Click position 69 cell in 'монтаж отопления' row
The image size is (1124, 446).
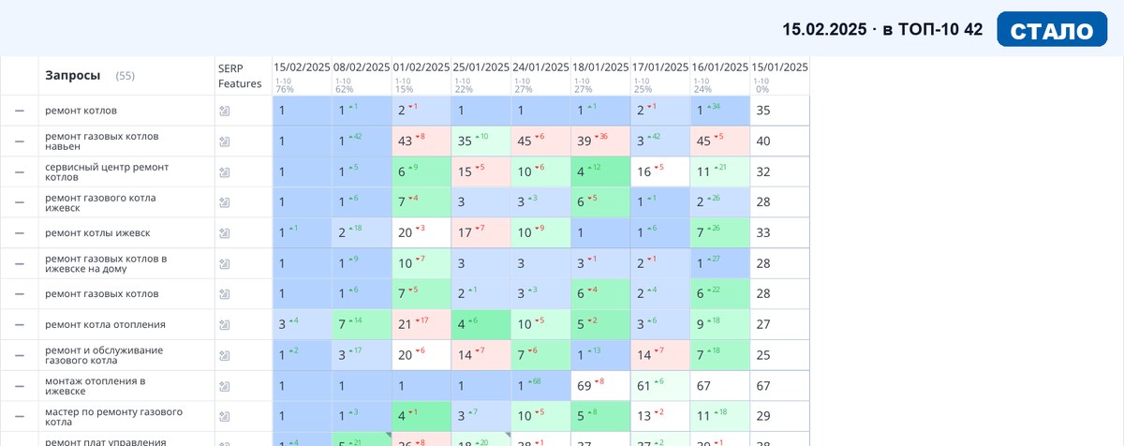(600, 386)
